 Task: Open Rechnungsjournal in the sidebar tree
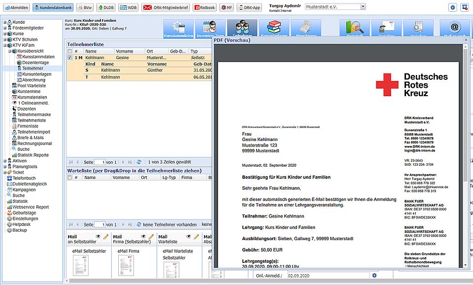click(x=34, y=143)
